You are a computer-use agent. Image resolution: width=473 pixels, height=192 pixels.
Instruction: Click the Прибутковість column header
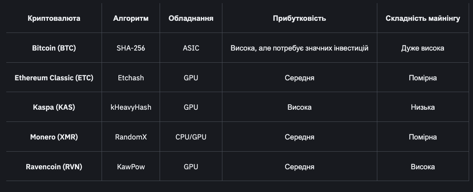[299, 18]
